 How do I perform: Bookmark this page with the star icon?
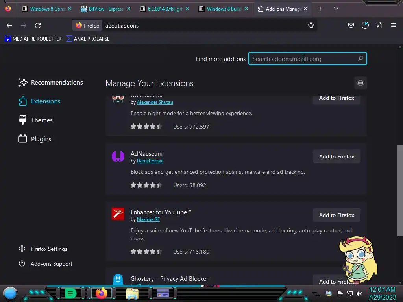pos(311,25)
